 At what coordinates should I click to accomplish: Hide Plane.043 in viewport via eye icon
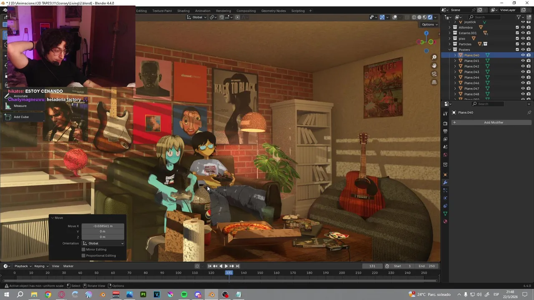pyautogui.click(x=523, y=72)
